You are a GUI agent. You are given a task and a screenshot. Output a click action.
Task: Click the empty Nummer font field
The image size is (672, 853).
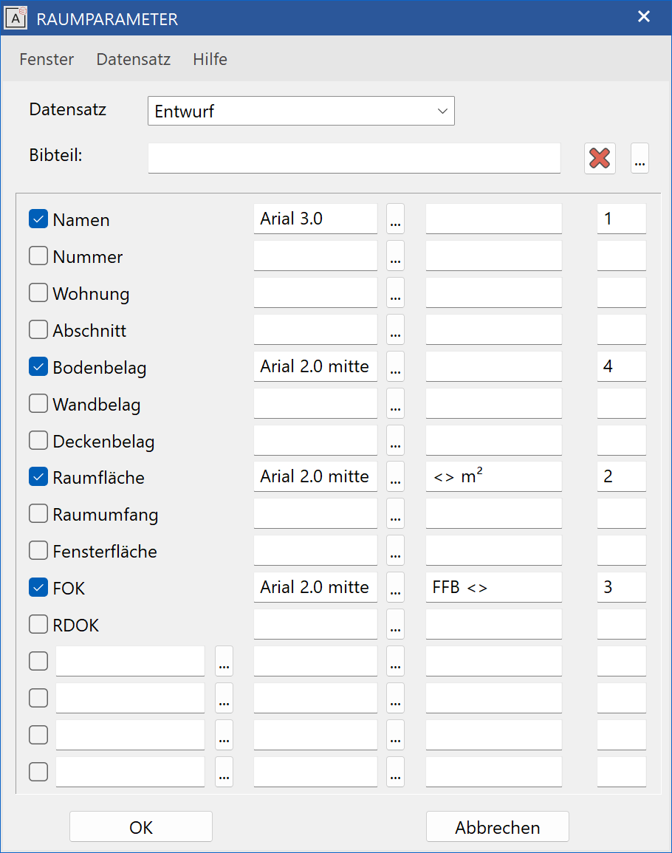(315, 256)
